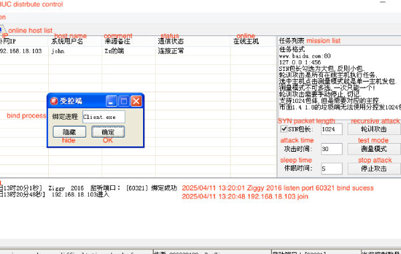This screenshot has height=254, width=401.
Task: Minimize the 受控端 dialog window
Action: click(112, 101)
